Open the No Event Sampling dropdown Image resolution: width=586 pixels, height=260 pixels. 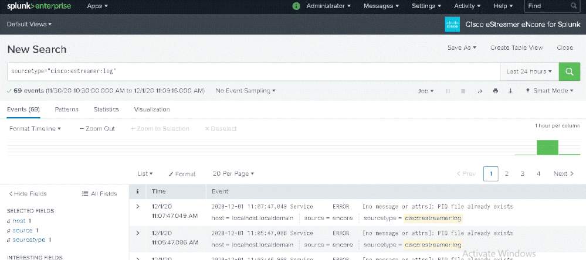(x=246, y=91)
